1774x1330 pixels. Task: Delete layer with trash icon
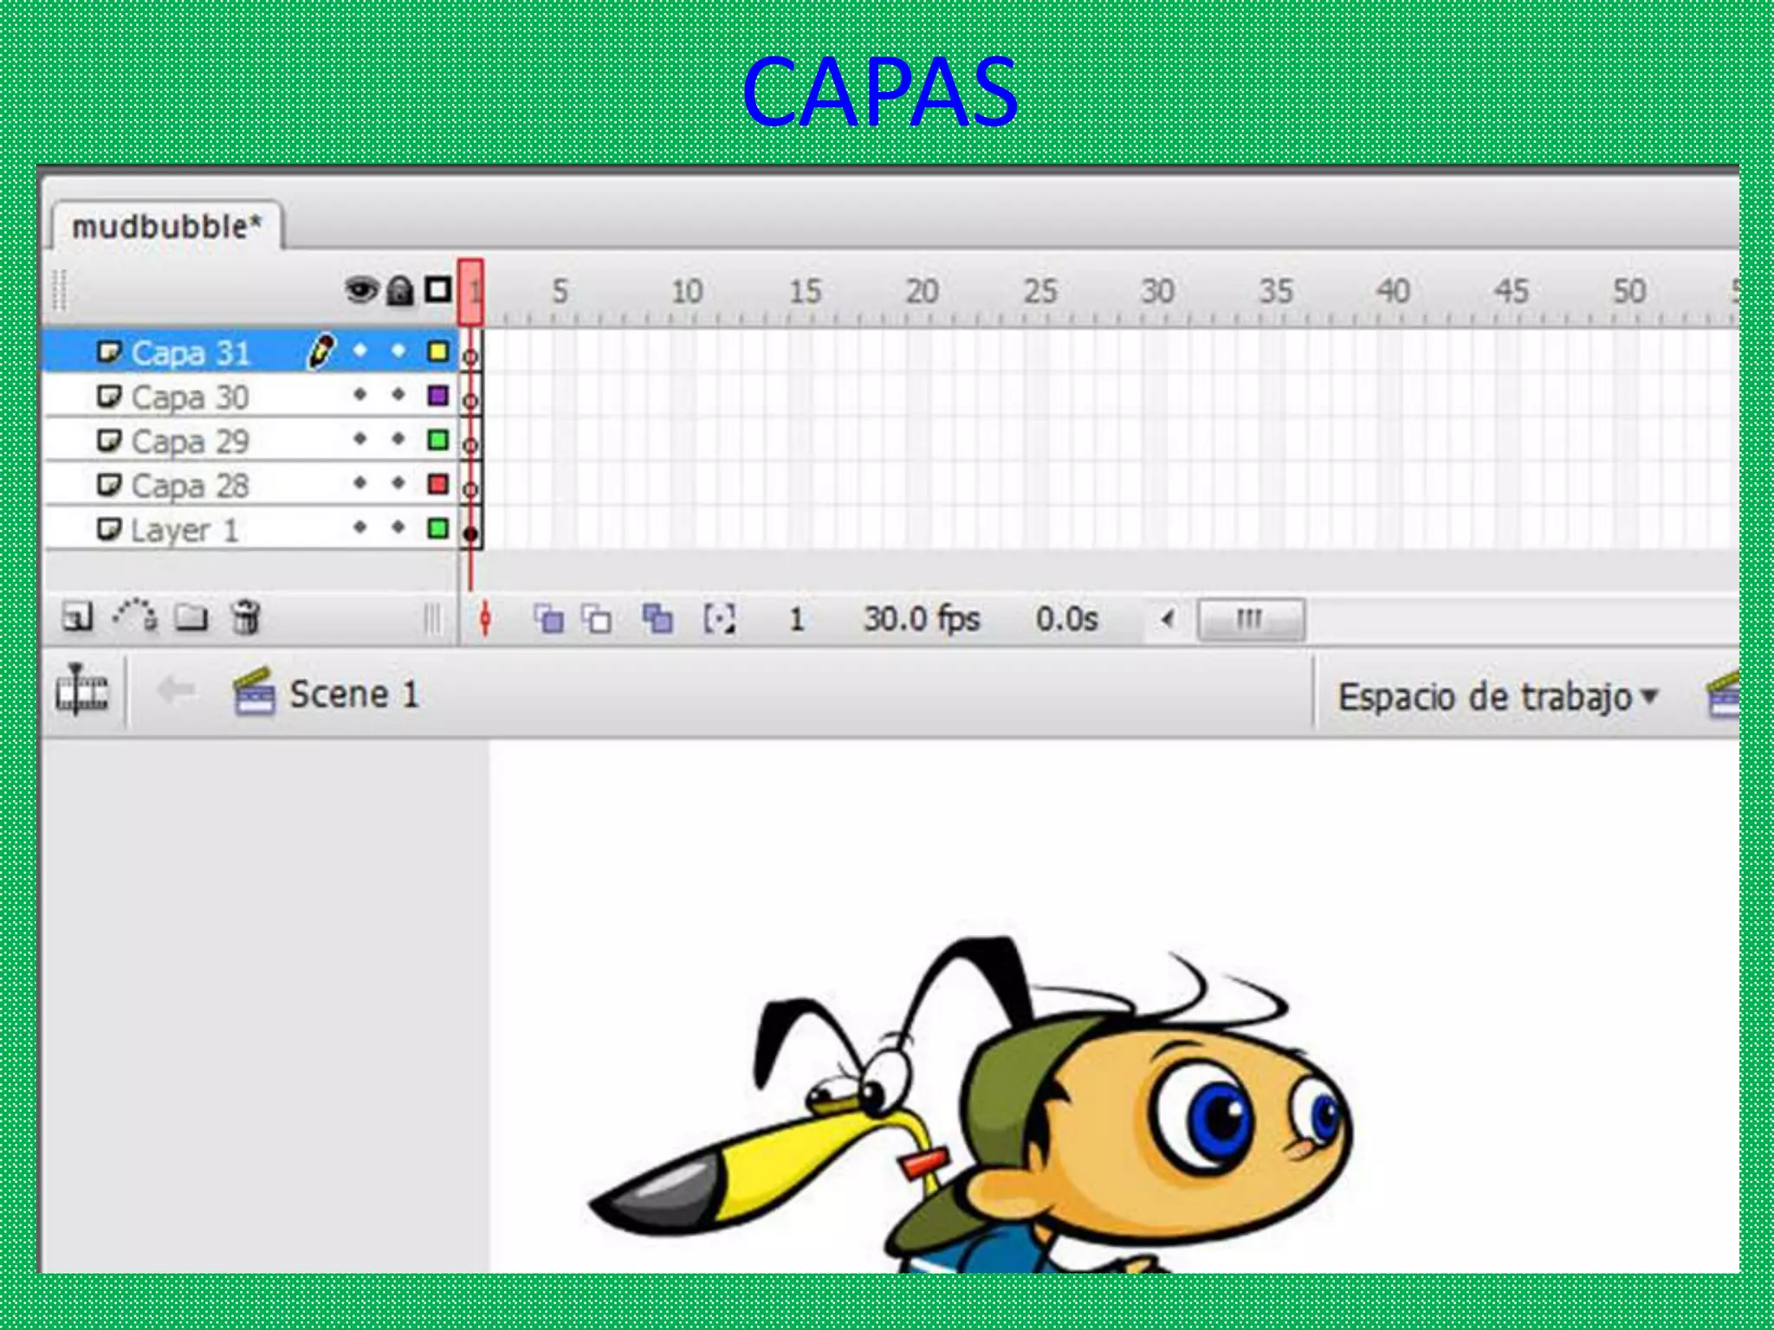(246, 618)
